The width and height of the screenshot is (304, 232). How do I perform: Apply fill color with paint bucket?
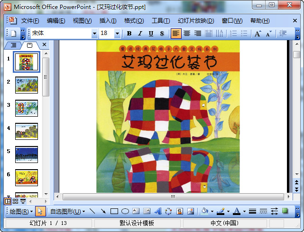[205, 211]
